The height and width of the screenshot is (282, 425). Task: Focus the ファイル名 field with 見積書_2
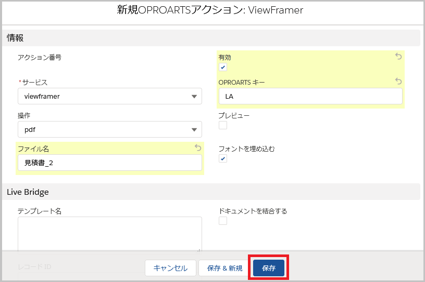pyautogui.click(x=109, y=163)
